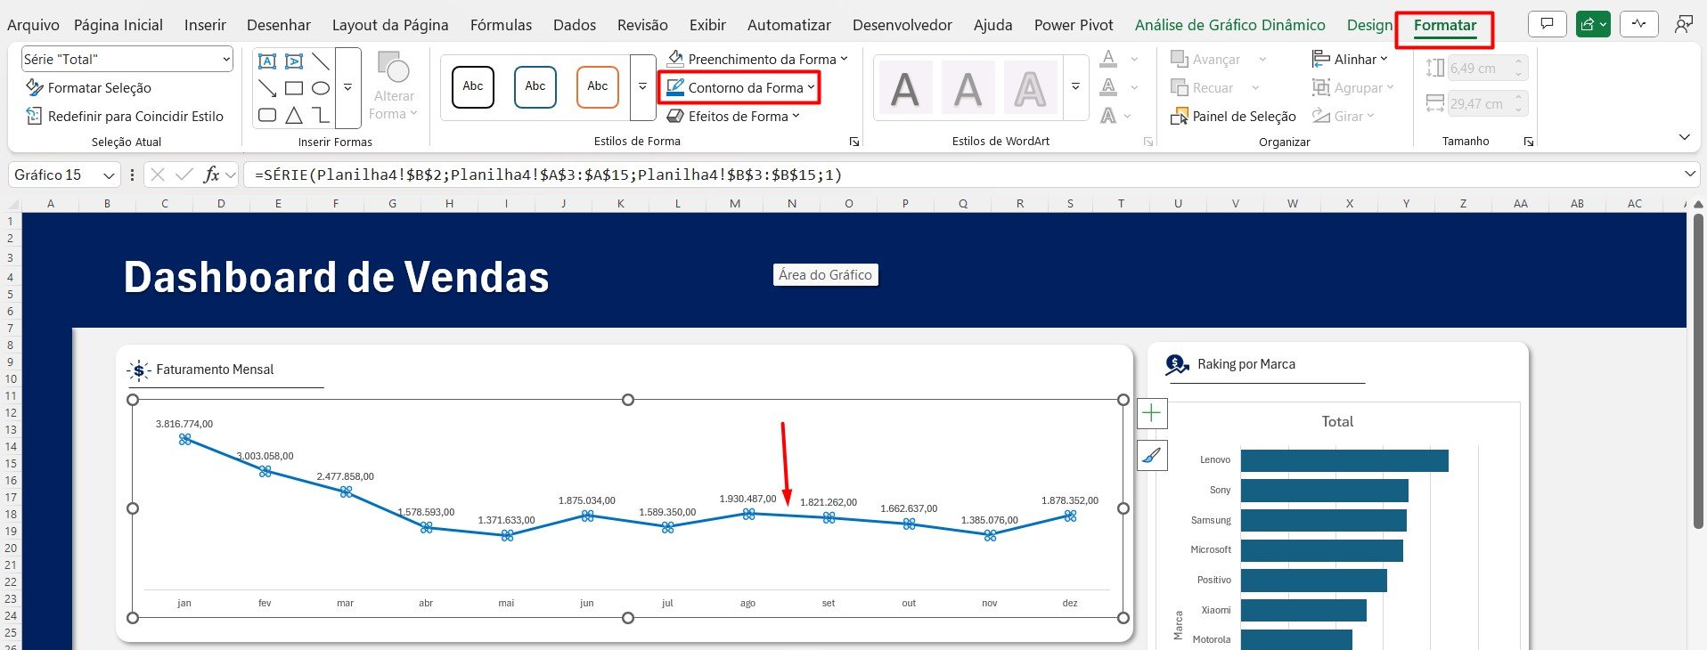Click the activity pulse icon
This screenshot has height=650, width=1707.
click(1638, 25)
